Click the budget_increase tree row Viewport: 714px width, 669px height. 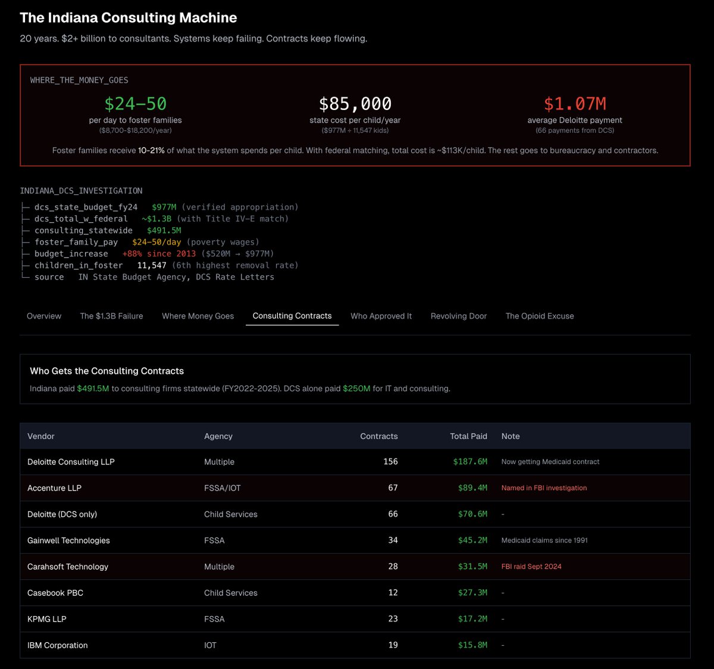(x=147, y=253)
